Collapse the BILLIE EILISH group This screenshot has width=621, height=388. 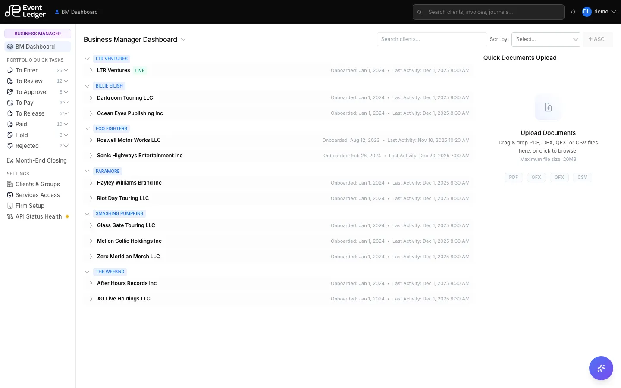coord(87,86)
